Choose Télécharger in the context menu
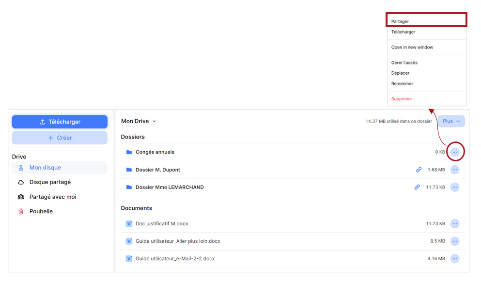The image size is (481, 282). (x=403, y=32)
